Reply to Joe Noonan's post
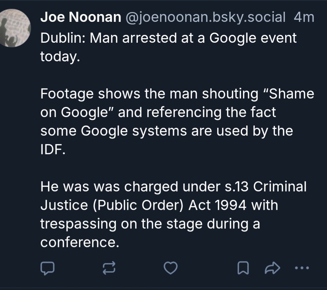This screenshot has width=327, height=290. (47, 268)
